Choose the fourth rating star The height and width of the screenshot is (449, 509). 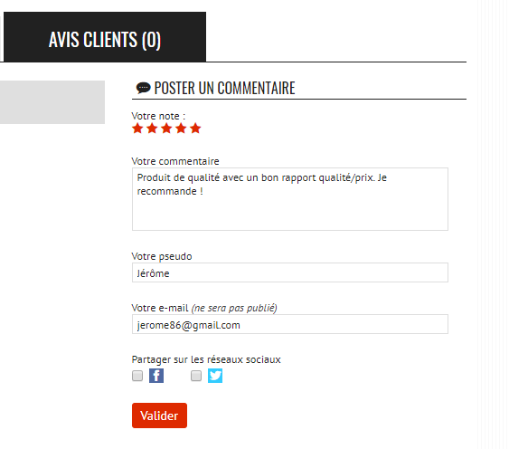tap(181, 129)
